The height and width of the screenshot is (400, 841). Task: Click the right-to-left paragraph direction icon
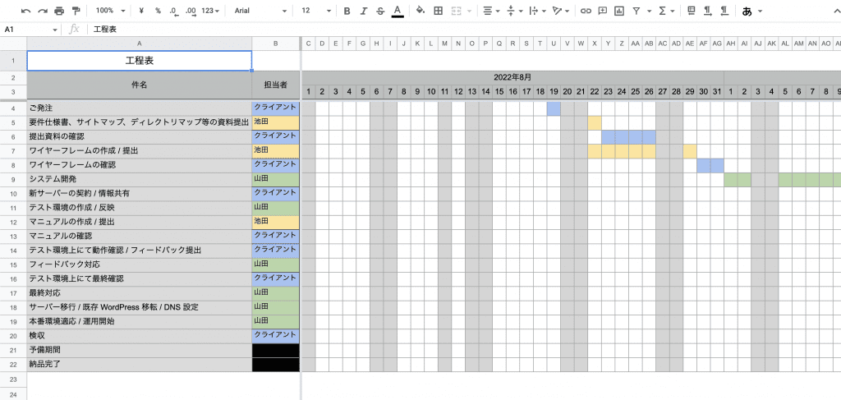point(724,11)
